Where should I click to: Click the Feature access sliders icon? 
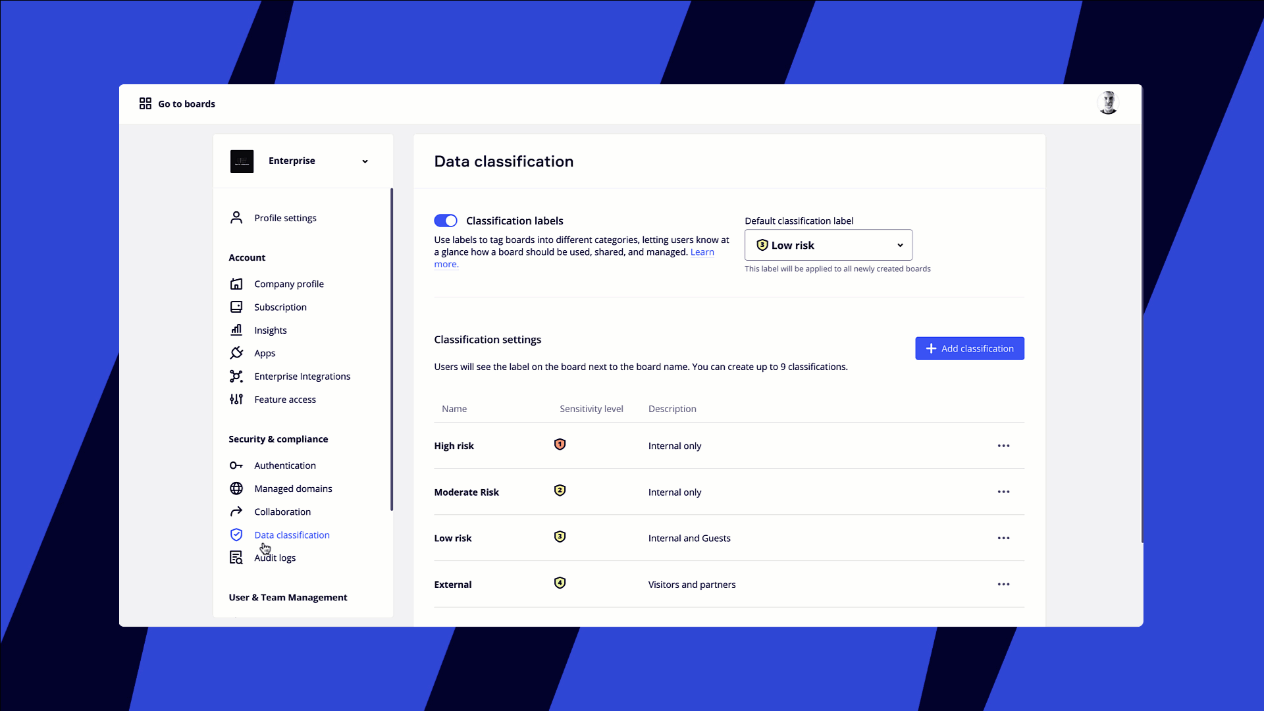point(236,399)
